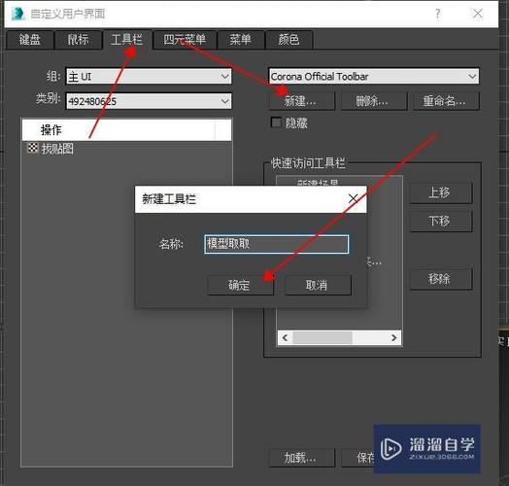Click the 删除... button
This screenshot has width=509, height=486.
tap(374, 101)
